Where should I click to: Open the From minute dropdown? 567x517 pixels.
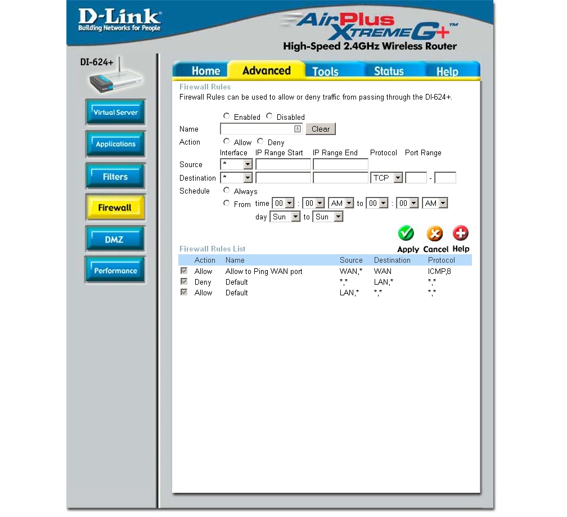click(313, 203)
